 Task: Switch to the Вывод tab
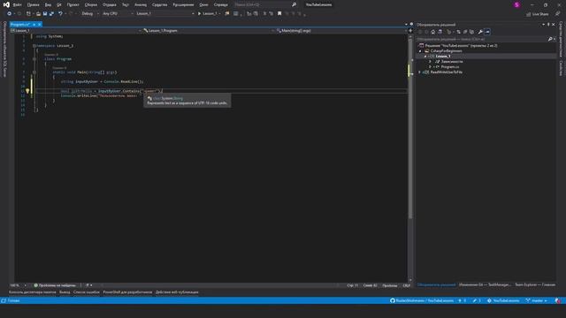point(65,292)
